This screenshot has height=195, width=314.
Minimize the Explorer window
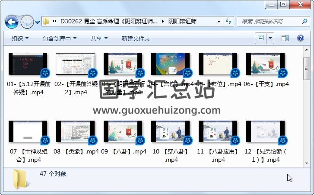(x=271, y=4)
